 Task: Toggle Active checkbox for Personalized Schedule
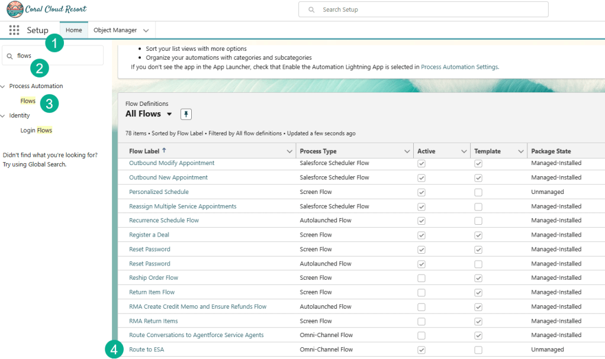pos(421,192)
